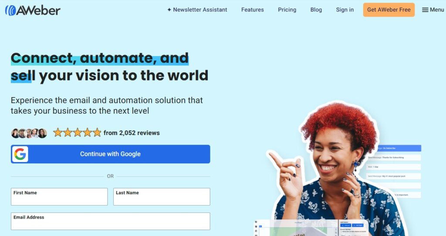
Task: Focus the Last Name field
Action: pos(162,196)
